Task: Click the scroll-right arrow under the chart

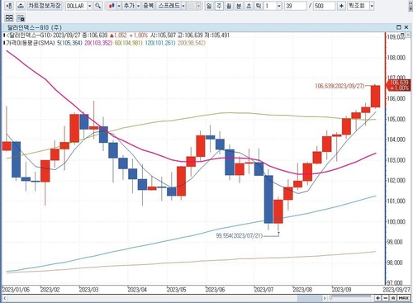Action: [x=325, y=298]
